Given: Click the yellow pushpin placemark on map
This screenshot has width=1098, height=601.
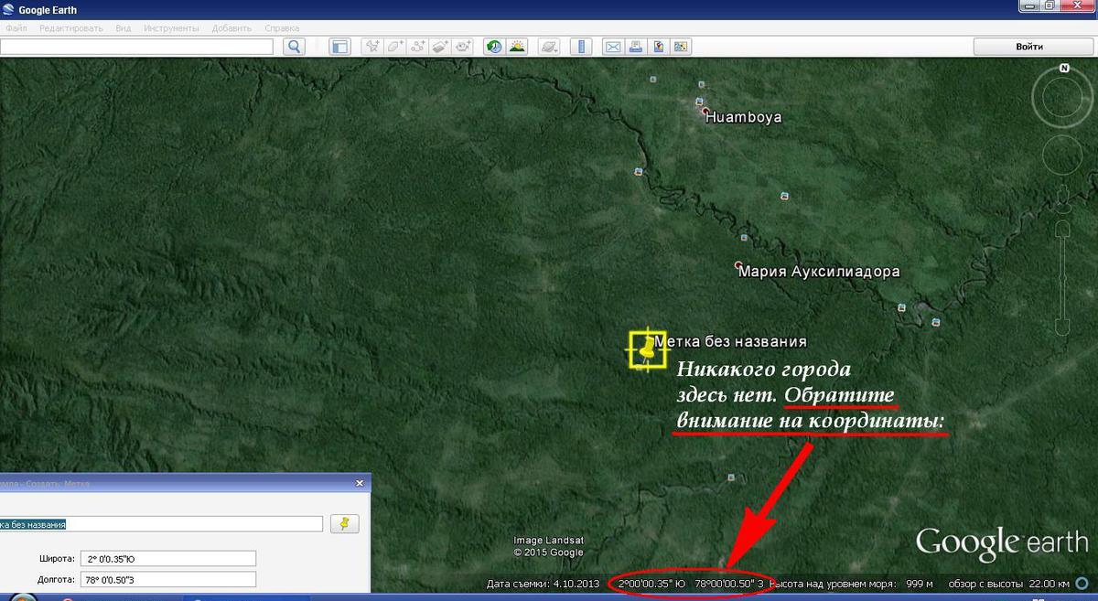Looking at the screenshot, I should pyautogui.click(x=648, y=349).
